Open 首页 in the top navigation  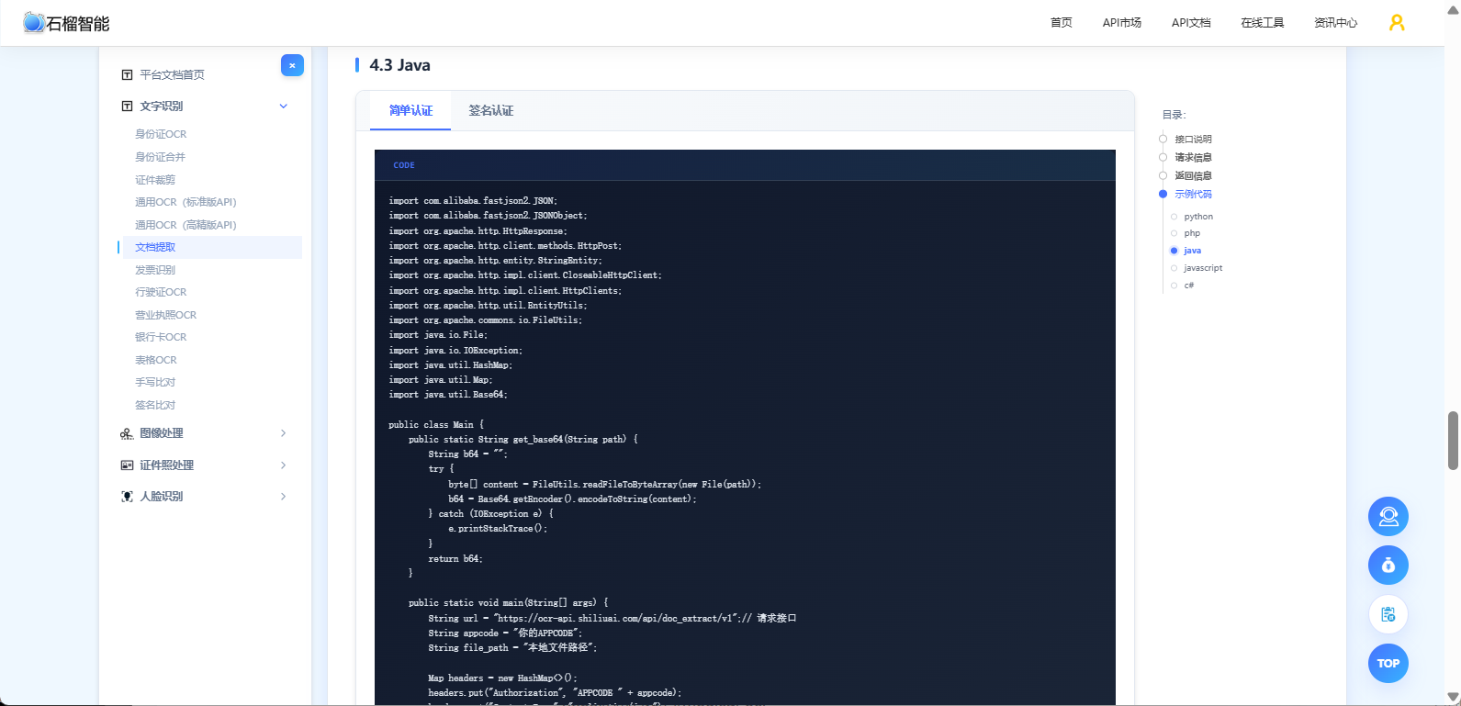click(x=1062, y=23)
